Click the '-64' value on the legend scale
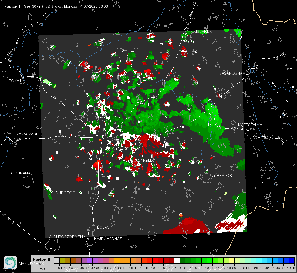The height and width of the screenshot is (273, 297). coord(59,268)
